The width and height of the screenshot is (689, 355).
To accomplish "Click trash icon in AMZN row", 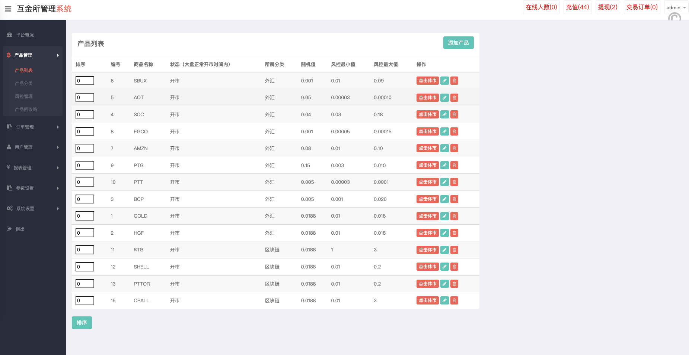I will coord(454,148).
